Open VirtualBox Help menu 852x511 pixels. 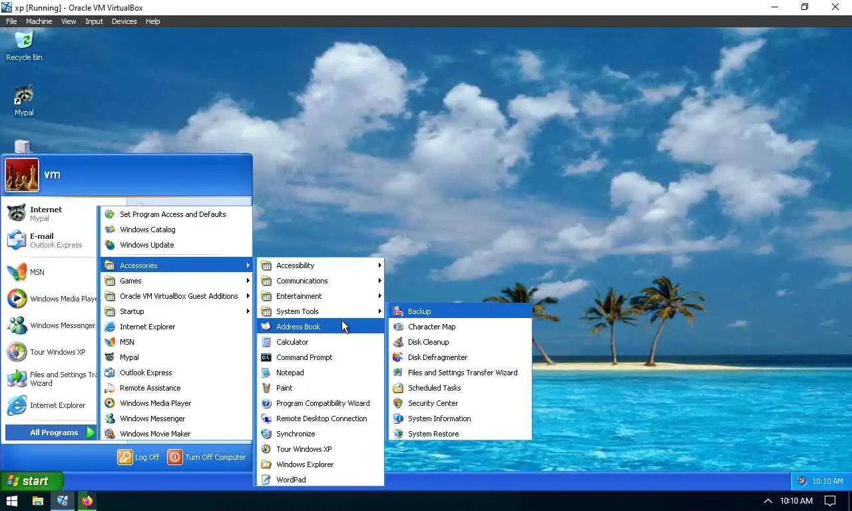pyautogui.click(x=152, y=21)
